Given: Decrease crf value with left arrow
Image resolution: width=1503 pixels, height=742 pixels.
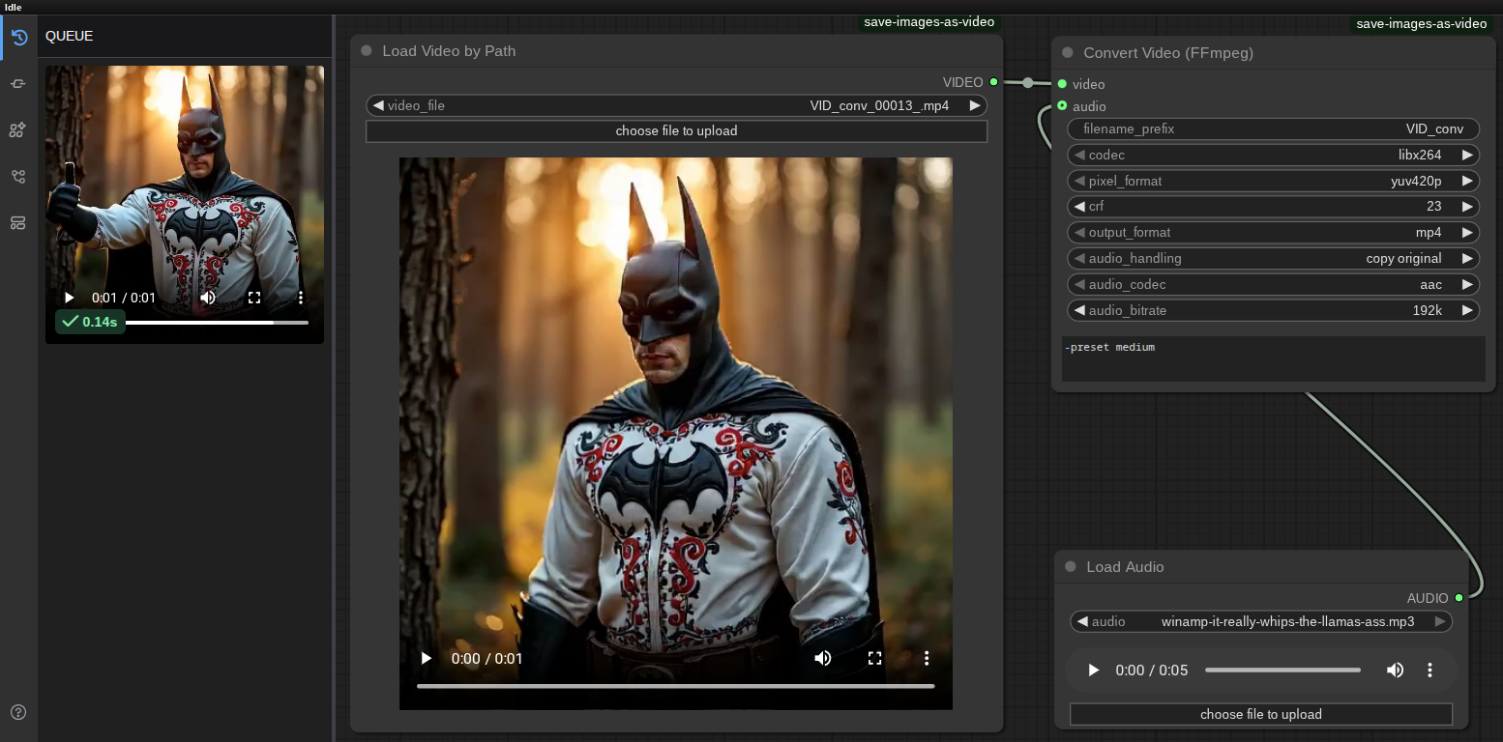Looking at the screenshot, I should pos(1079,206).
